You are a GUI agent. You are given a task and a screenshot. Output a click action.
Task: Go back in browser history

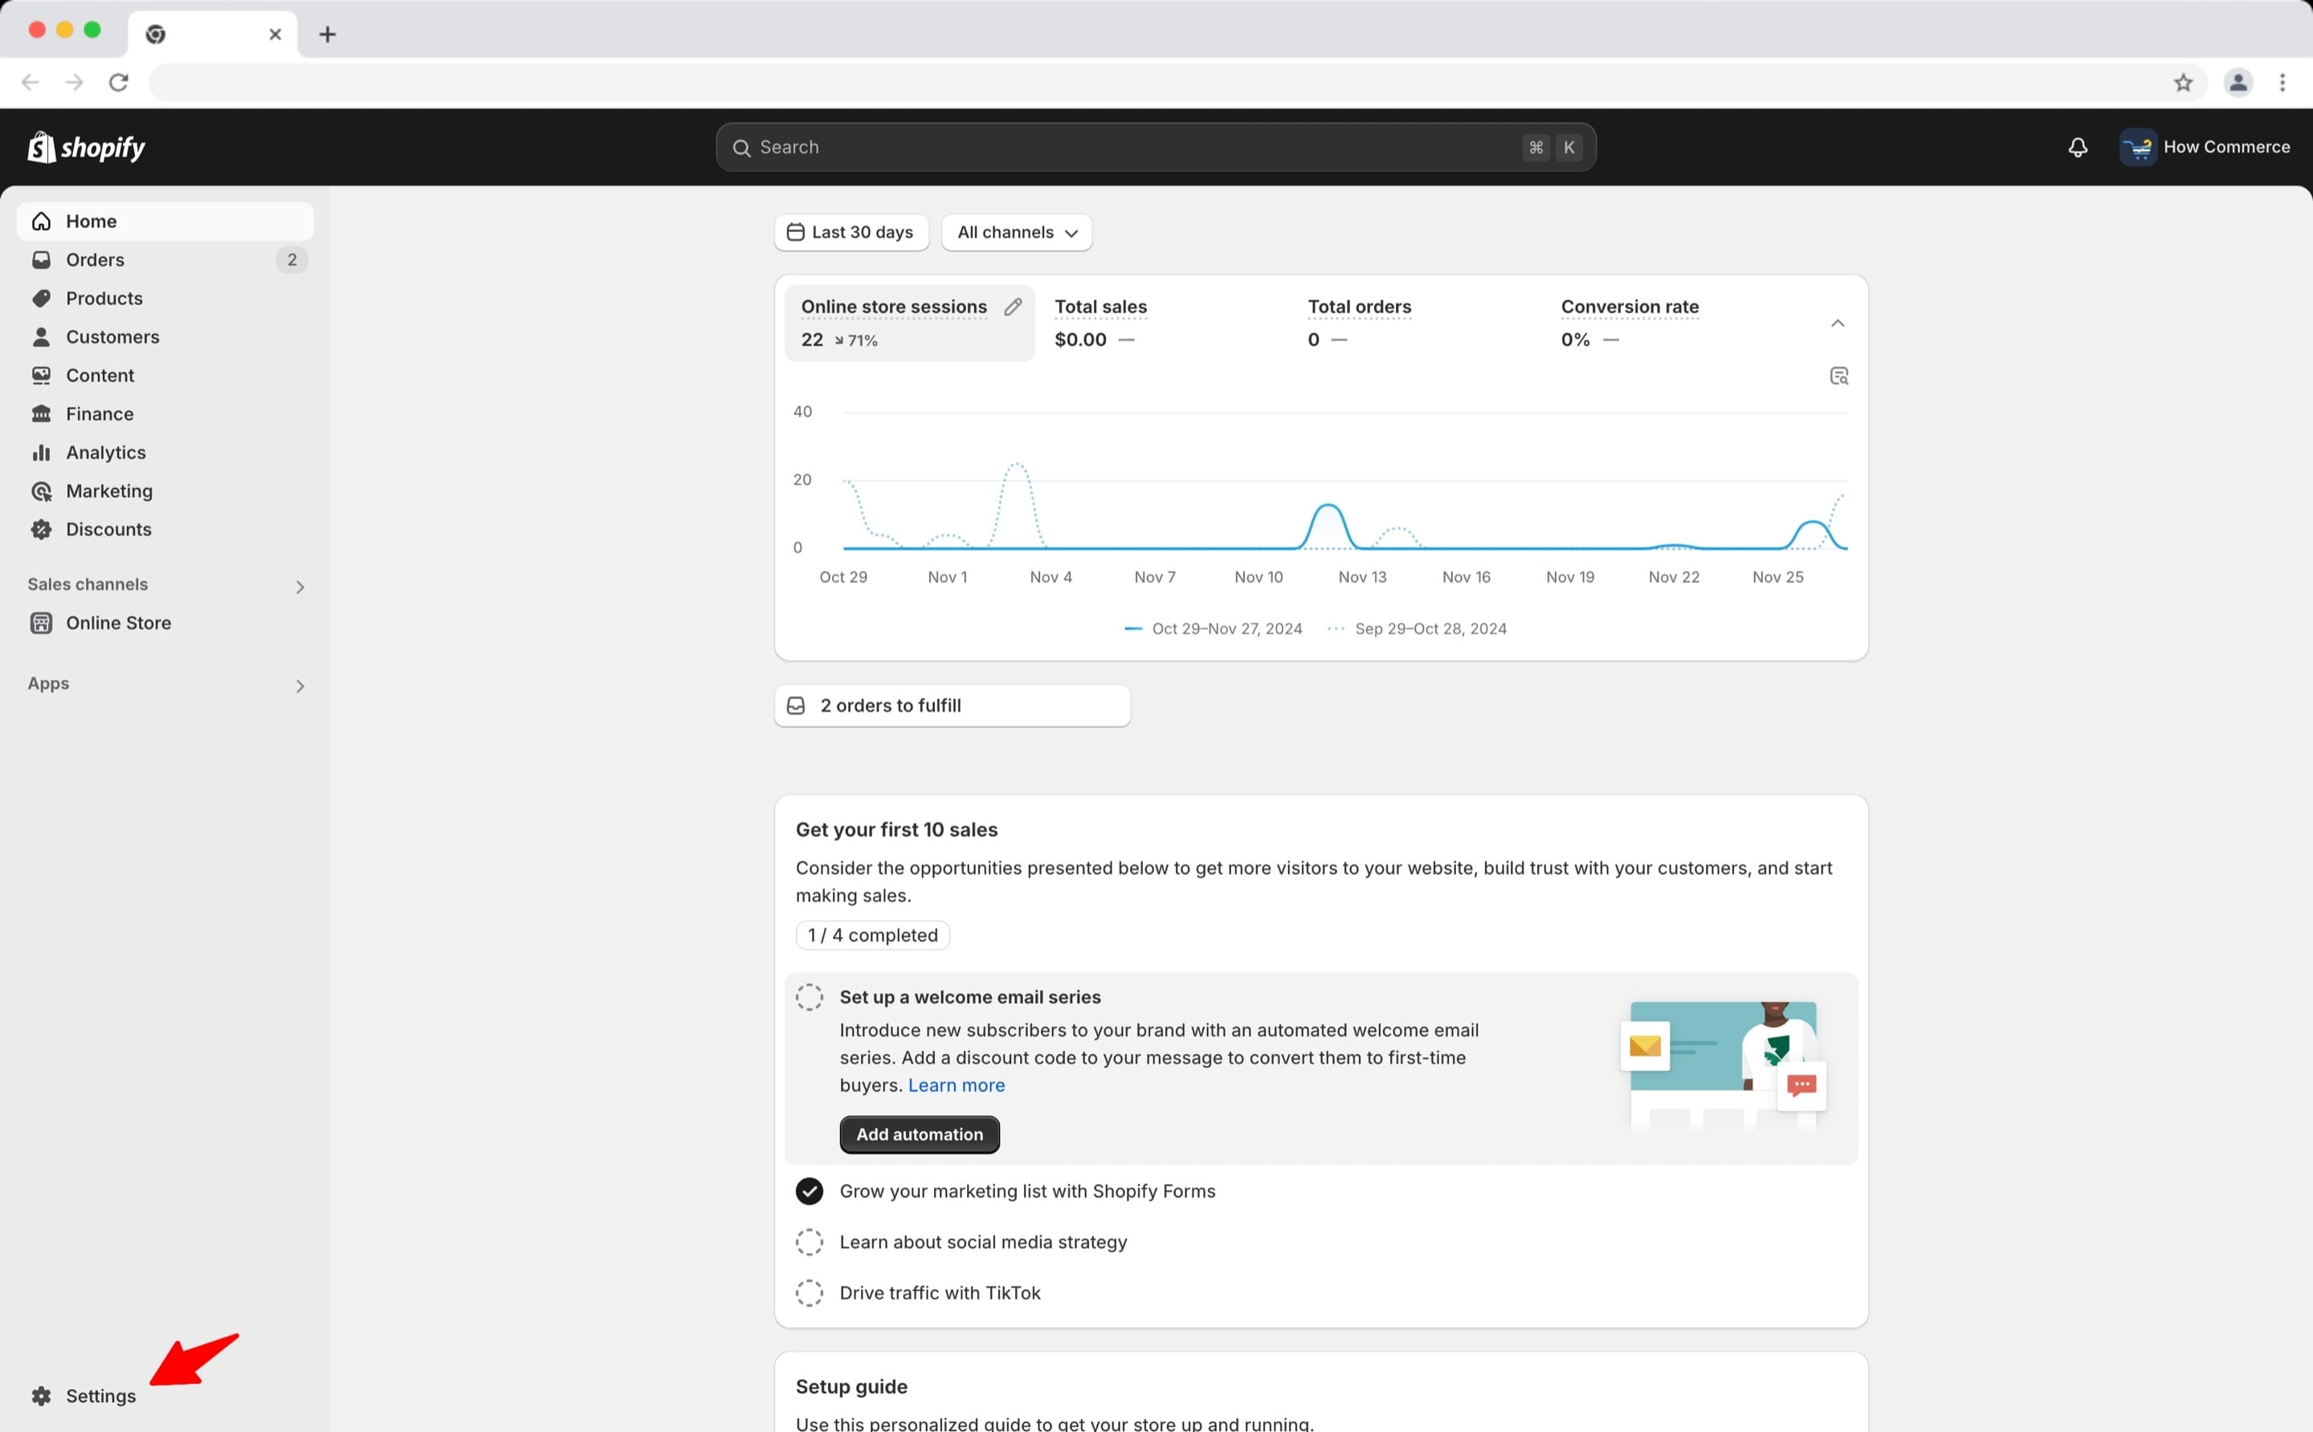[31, 83]
